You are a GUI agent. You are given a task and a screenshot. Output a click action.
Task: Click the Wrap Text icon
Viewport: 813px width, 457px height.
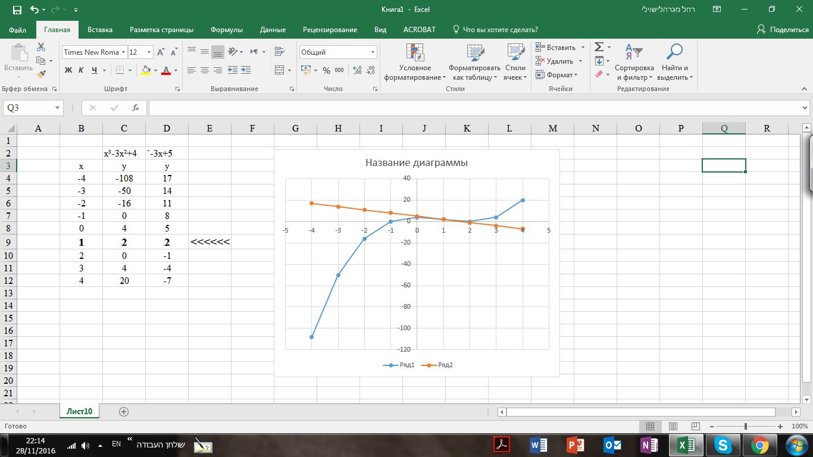pos(280,52)
